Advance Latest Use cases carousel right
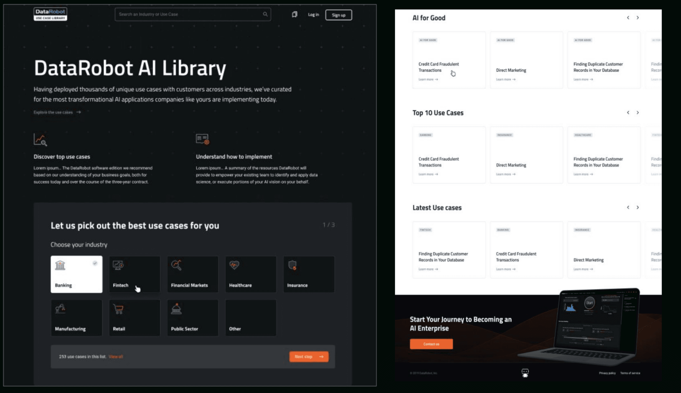Screen dimensions: 681x393 coord(638,208)
